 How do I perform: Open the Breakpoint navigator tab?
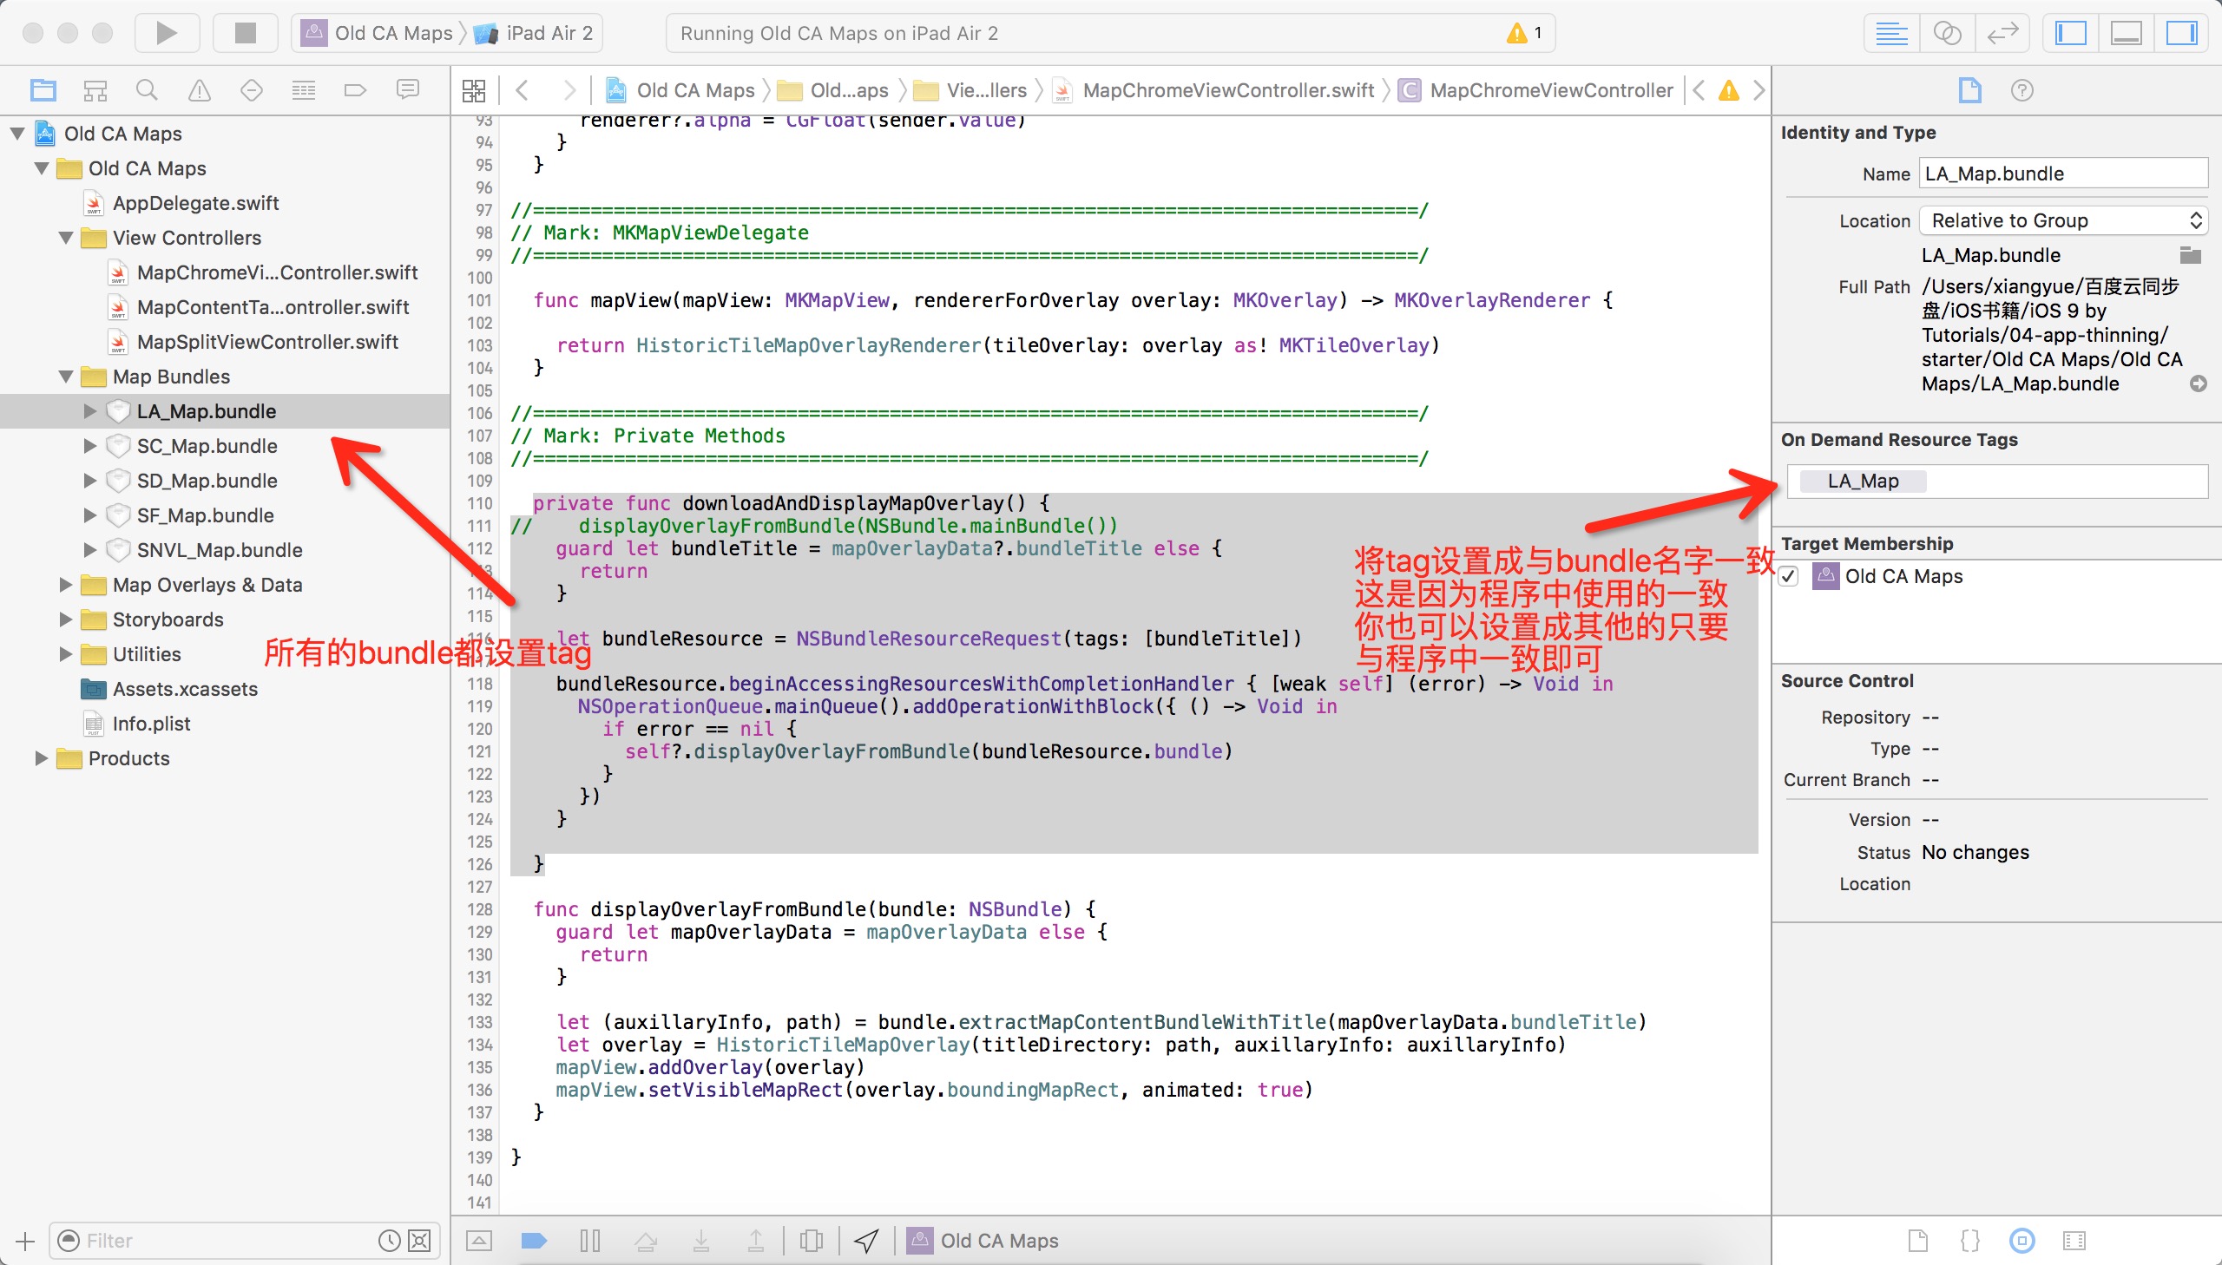pos(355,89)
